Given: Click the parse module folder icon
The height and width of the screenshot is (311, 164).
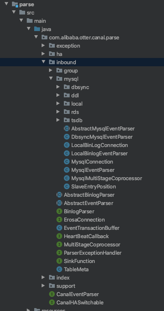Looking at the screenshot, I should [15, 5].
